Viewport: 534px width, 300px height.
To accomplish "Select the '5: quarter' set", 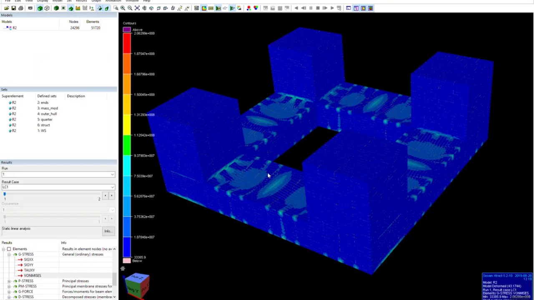I will pyautogui.click(x=45, y=120).
